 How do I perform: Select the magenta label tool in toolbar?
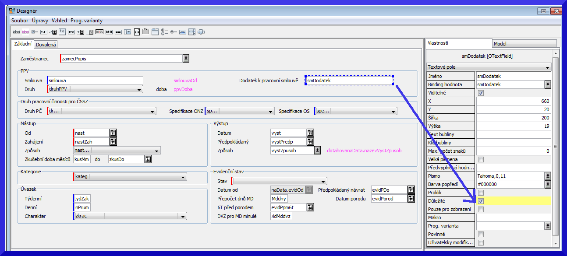click(x=25, y=32)
